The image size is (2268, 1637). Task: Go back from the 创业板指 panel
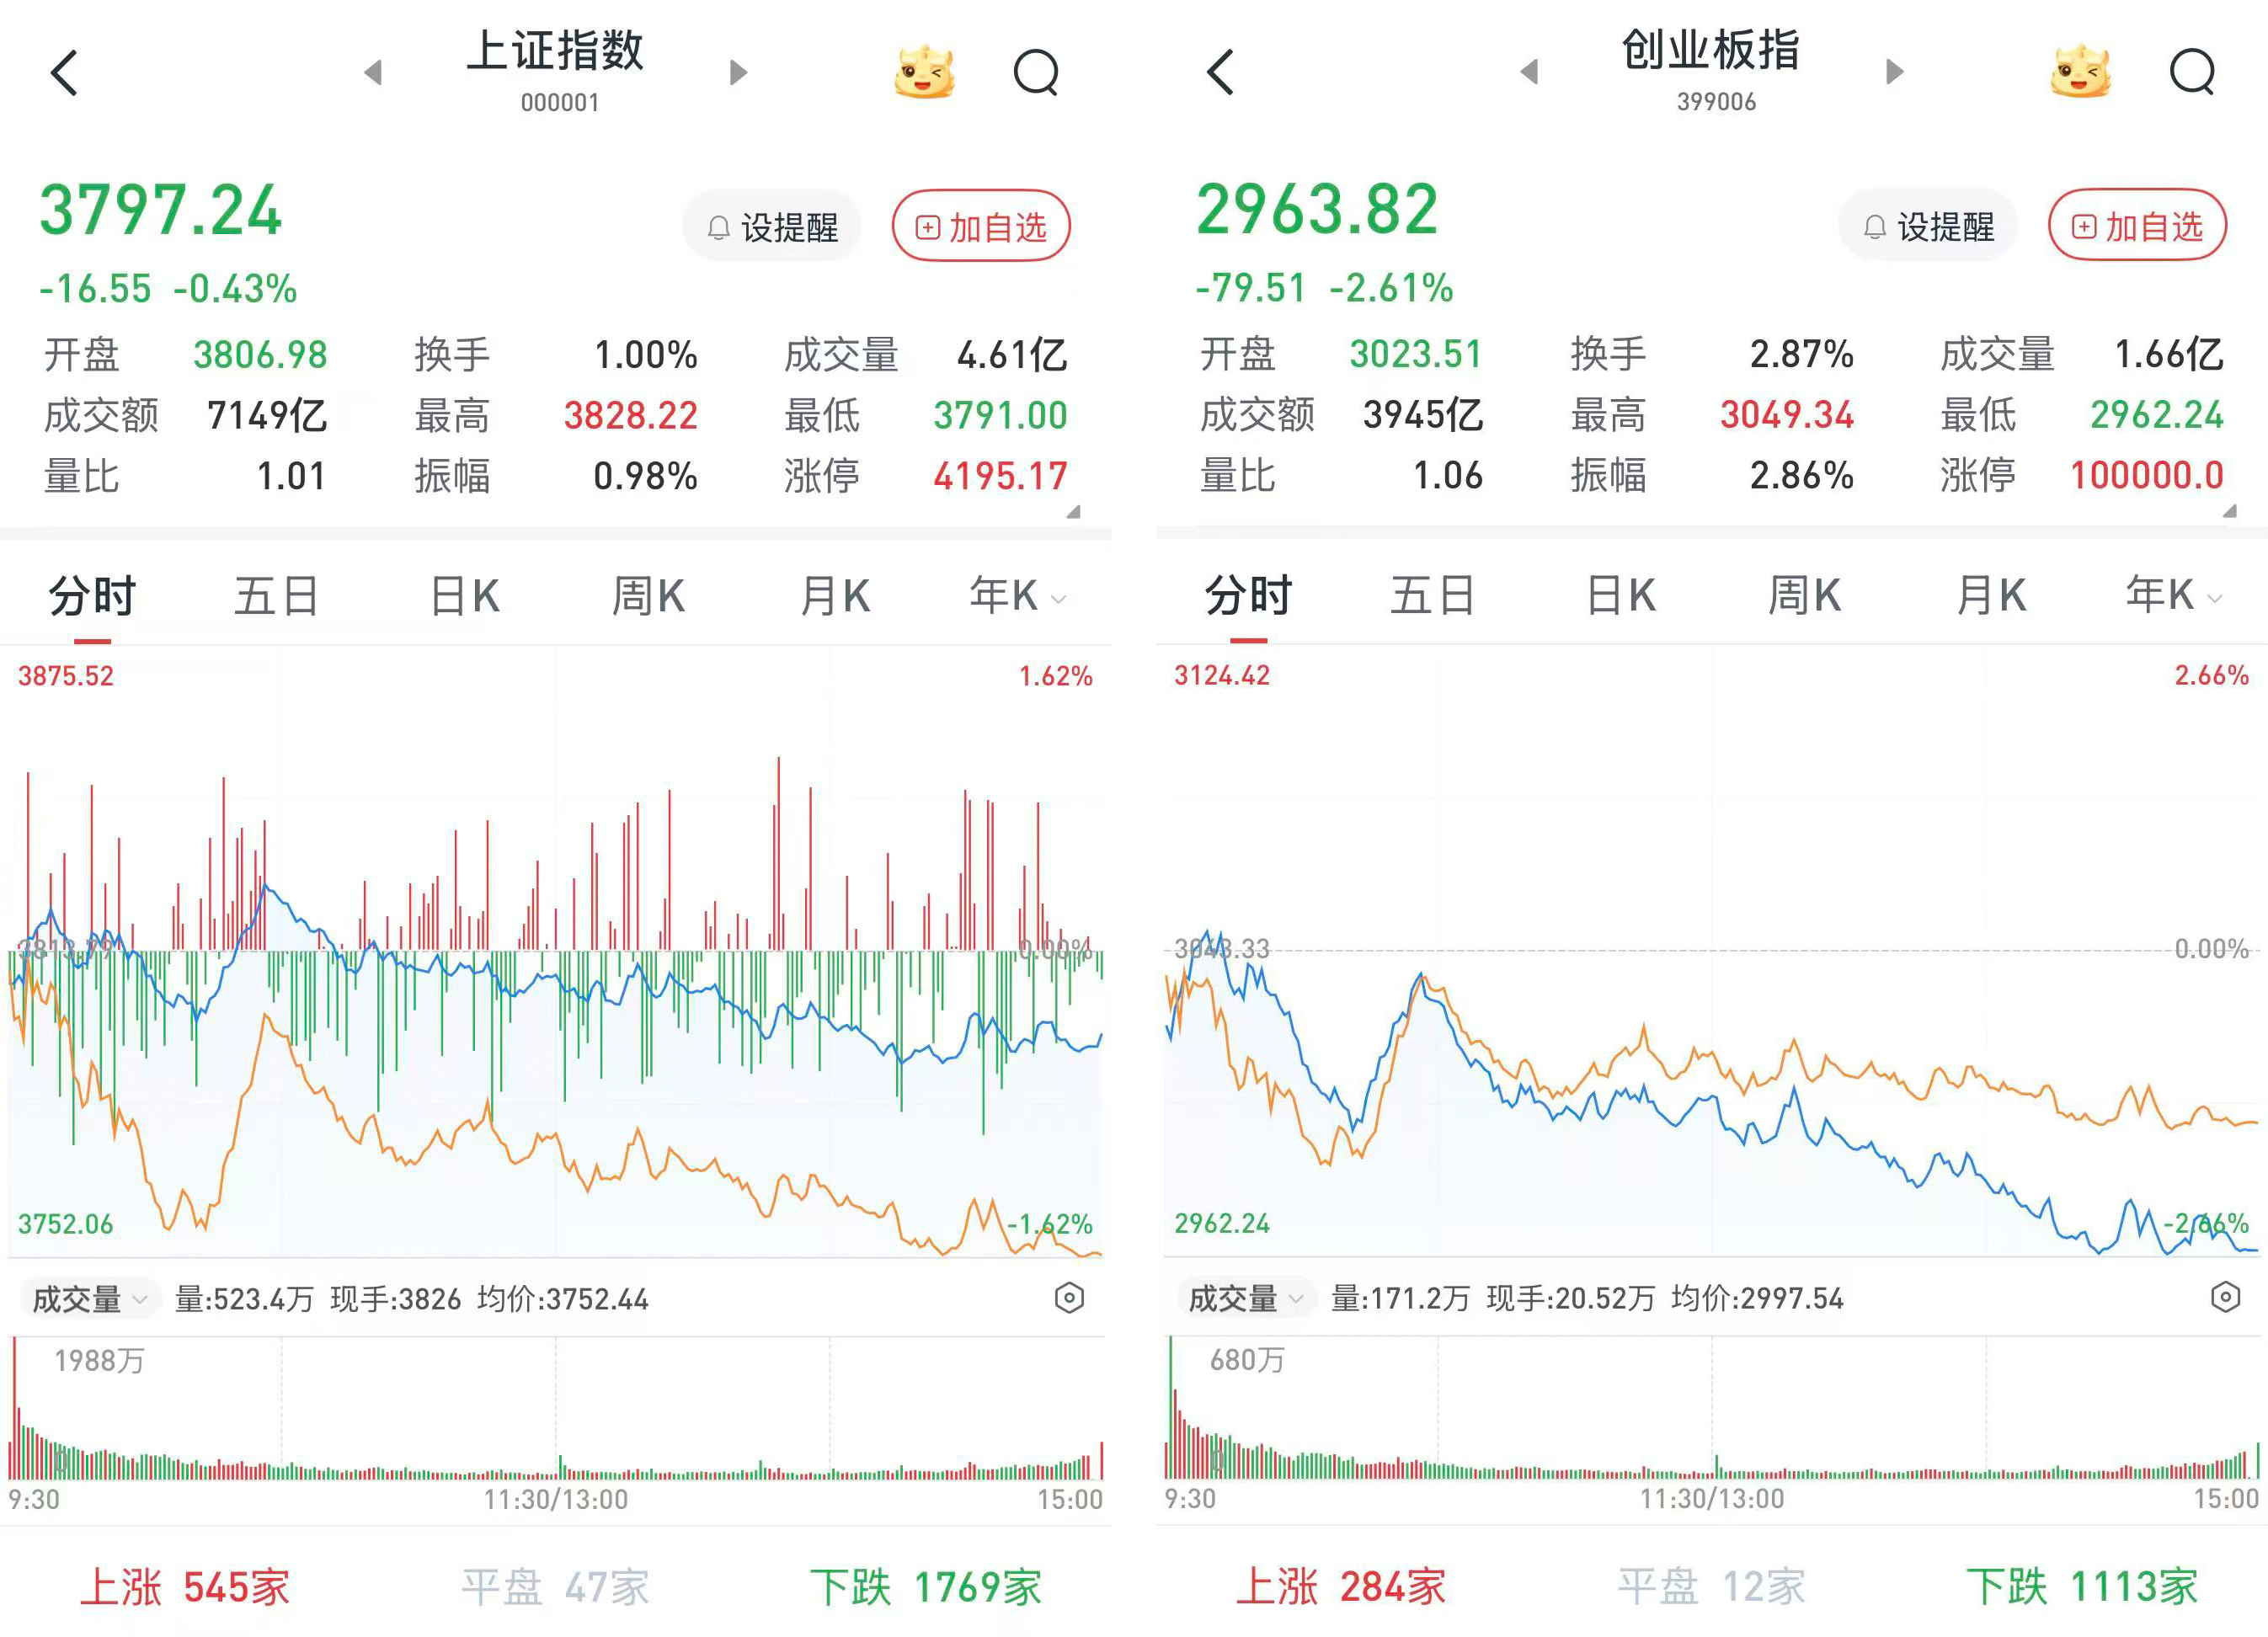pos(1220,72)
